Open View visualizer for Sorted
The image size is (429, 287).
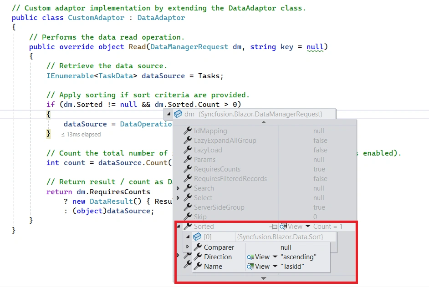pos(291,227)
